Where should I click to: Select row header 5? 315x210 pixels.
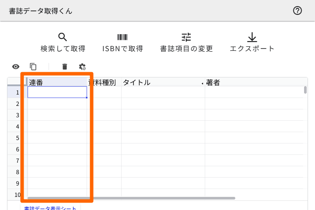pyautogui.click(x=17, y=138)
